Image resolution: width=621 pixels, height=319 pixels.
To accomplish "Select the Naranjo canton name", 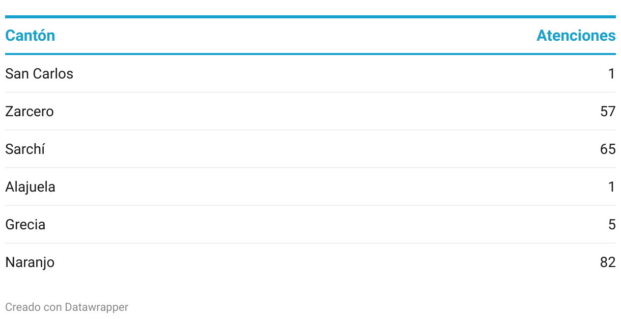I will [30, 262].
